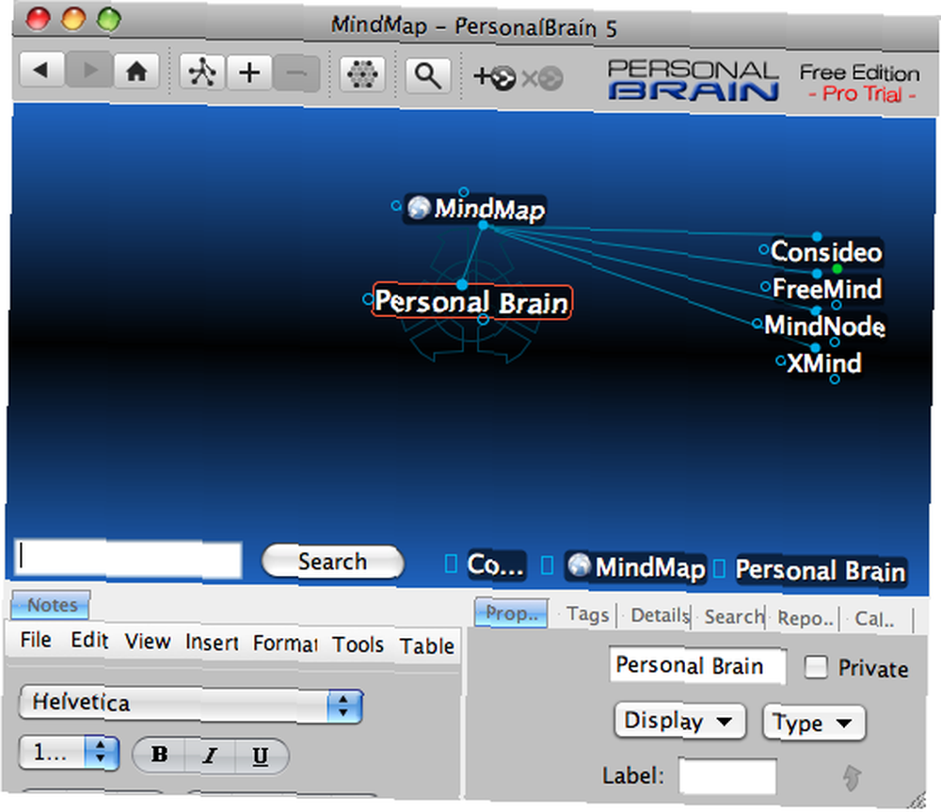Click the Co... pinned thought
Viewport: 941px width, 812px height.
point(496,565)
